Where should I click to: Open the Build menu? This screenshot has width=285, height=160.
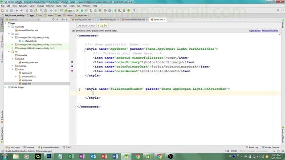click(59, 6)
